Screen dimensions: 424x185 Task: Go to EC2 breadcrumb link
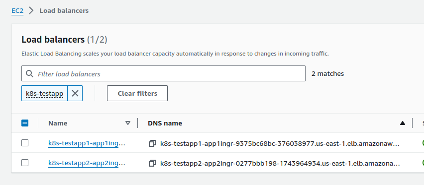pos(17,11)
